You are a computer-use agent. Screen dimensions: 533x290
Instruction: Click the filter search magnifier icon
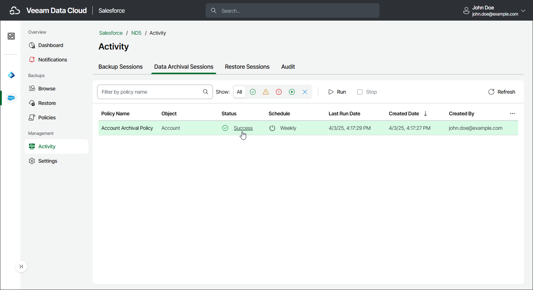[206, 92]
